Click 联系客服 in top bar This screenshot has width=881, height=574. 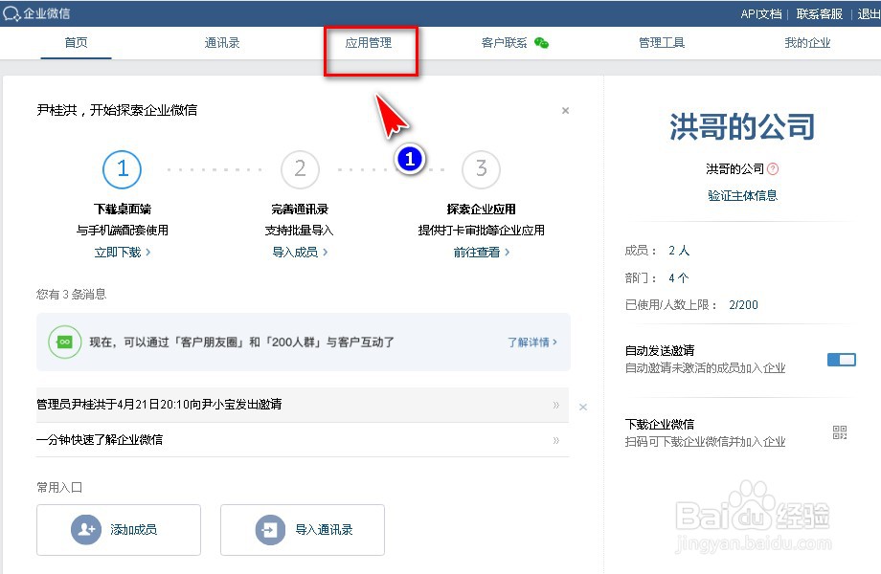tap(819, 14)
